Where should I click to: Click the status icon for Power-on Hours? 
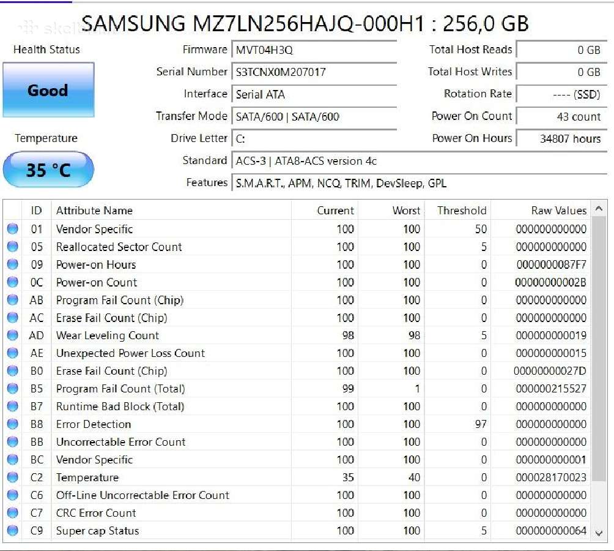click(x=12, y=264)
